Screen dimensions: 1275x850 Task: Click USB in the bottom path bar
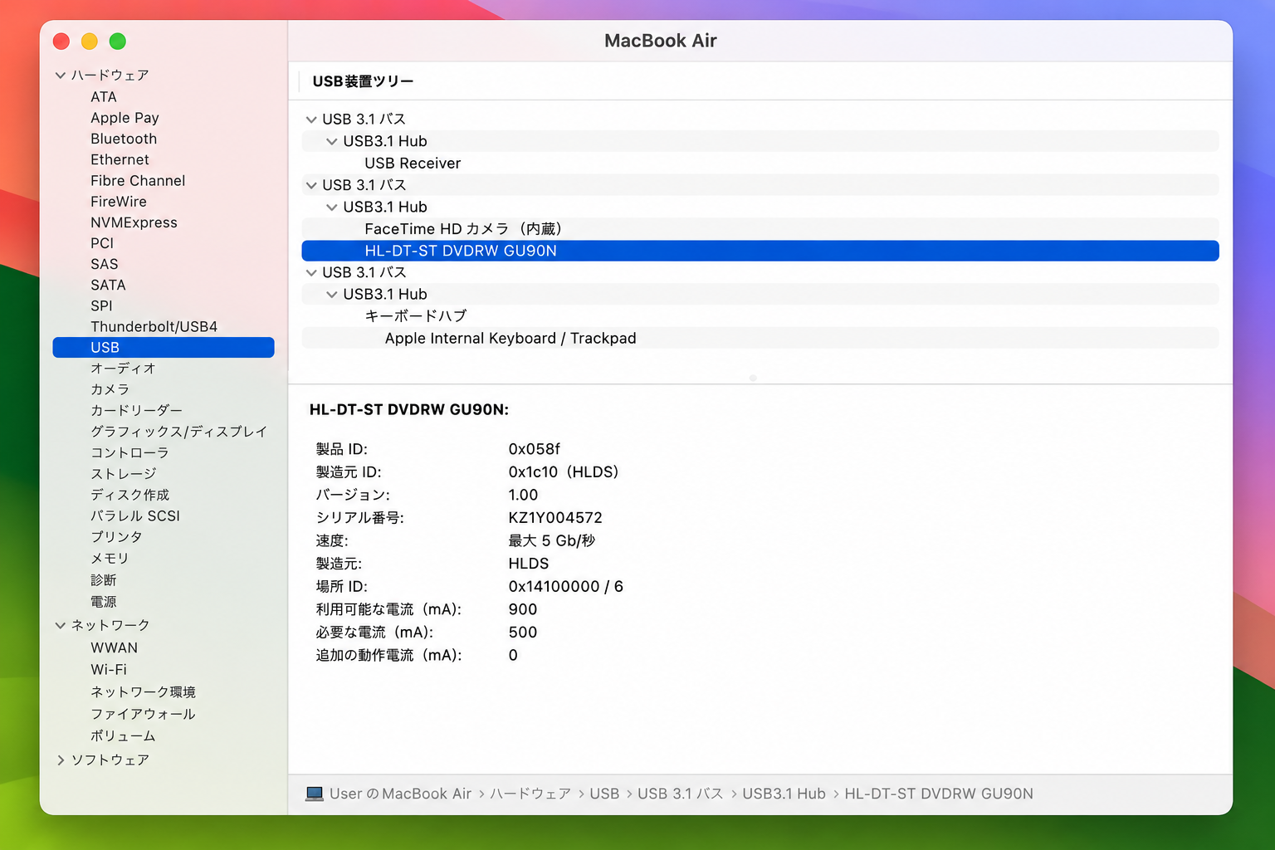(604, 794)
